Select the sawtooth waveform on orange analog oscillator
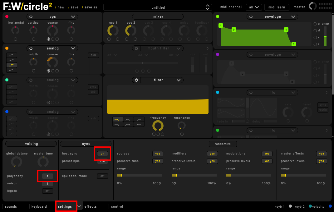Image resolution: width=334 pixels, height=212 pixels. (12, 60)
